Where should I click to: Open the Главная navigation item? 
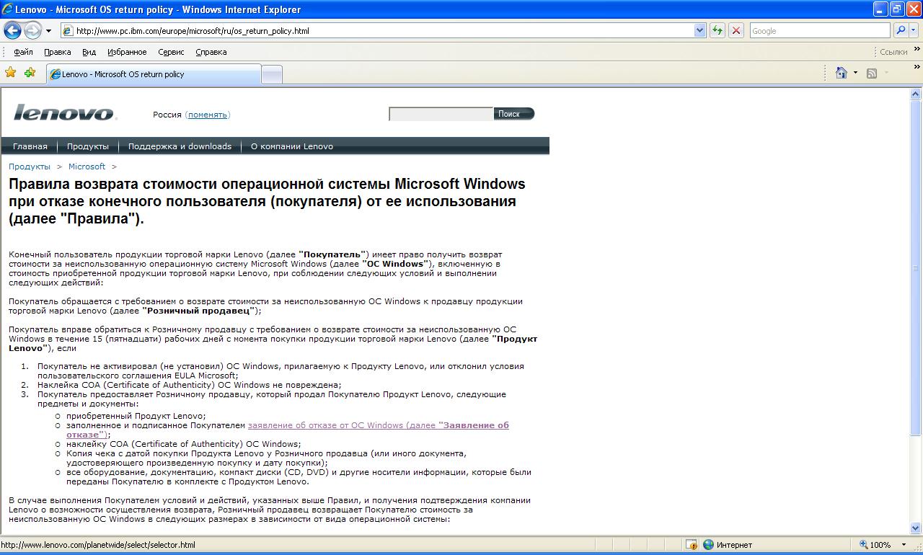pos(30,146)
